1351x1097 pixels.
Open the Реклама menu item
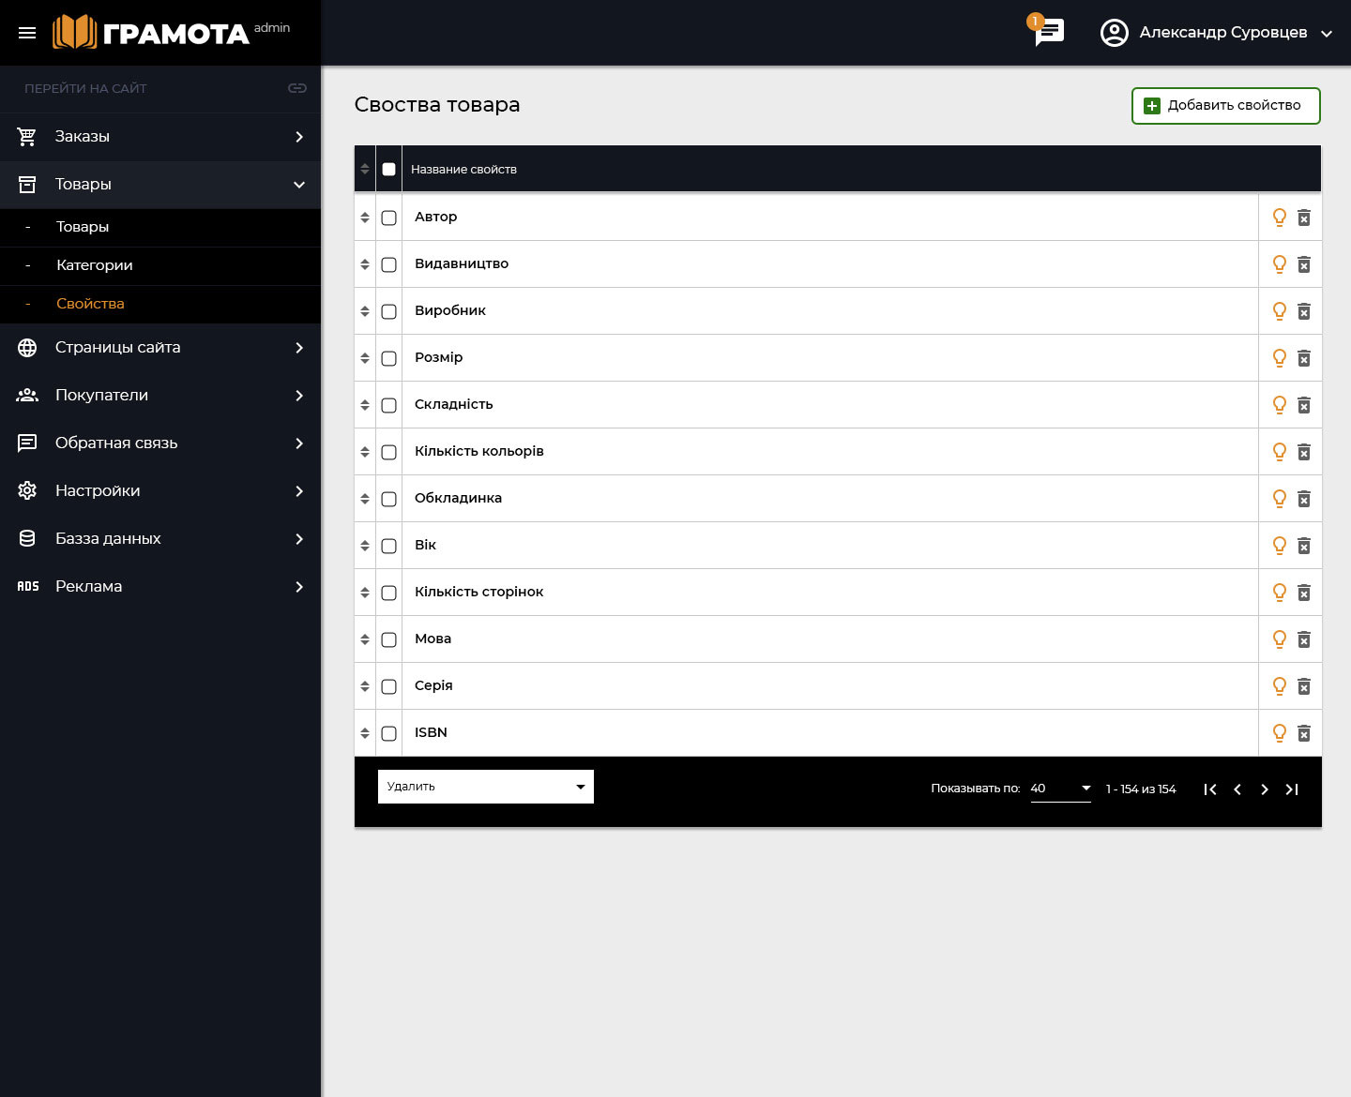(x=160, y=587)
